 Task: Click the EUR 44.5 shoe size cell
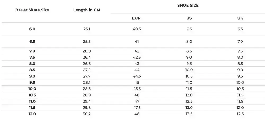(x=136, y=76)
